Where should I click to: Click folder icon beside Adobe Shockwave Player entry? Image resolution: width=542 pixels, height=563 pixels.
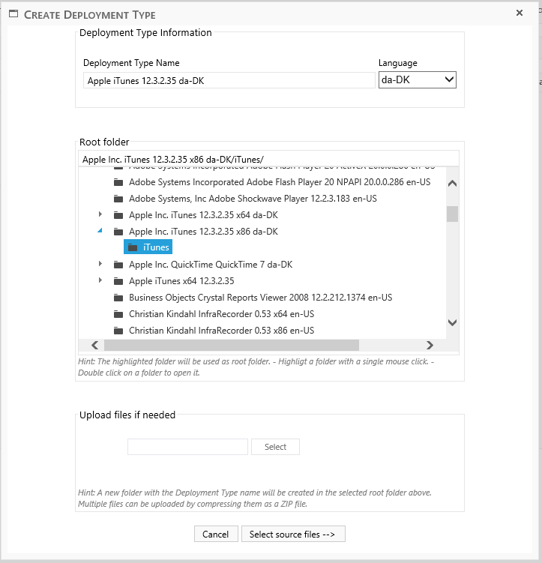coord(118,199)
